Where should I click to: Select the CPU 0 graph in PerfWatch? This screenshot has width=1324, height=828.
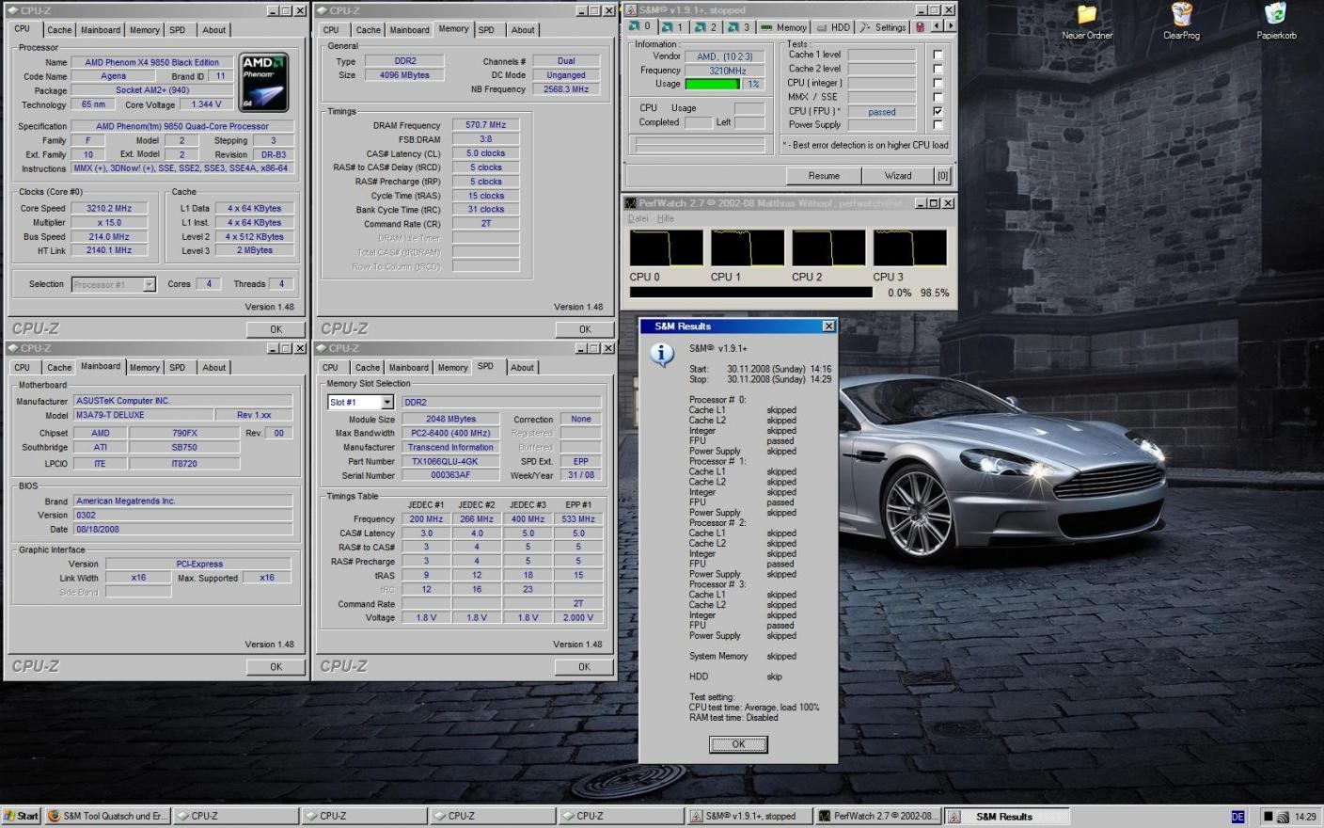(667, 248)
